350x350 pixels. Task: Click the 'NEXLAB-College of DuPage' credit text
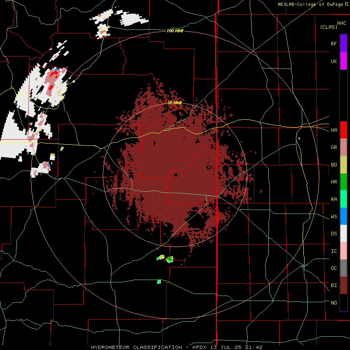coord(311,4)
